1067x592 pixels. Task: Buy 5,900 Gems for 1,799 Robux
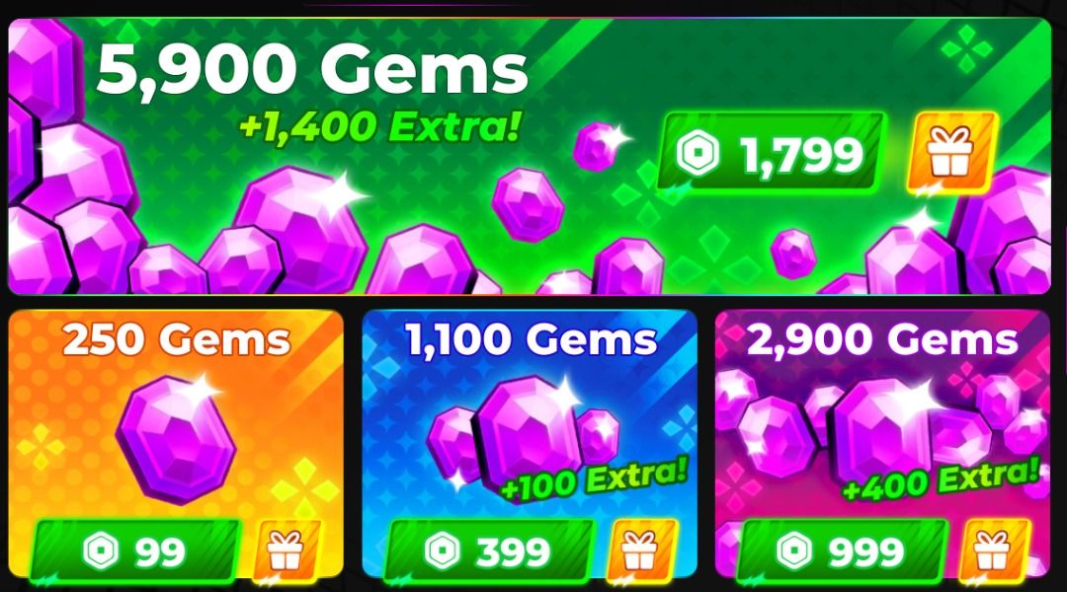[772, 152]
